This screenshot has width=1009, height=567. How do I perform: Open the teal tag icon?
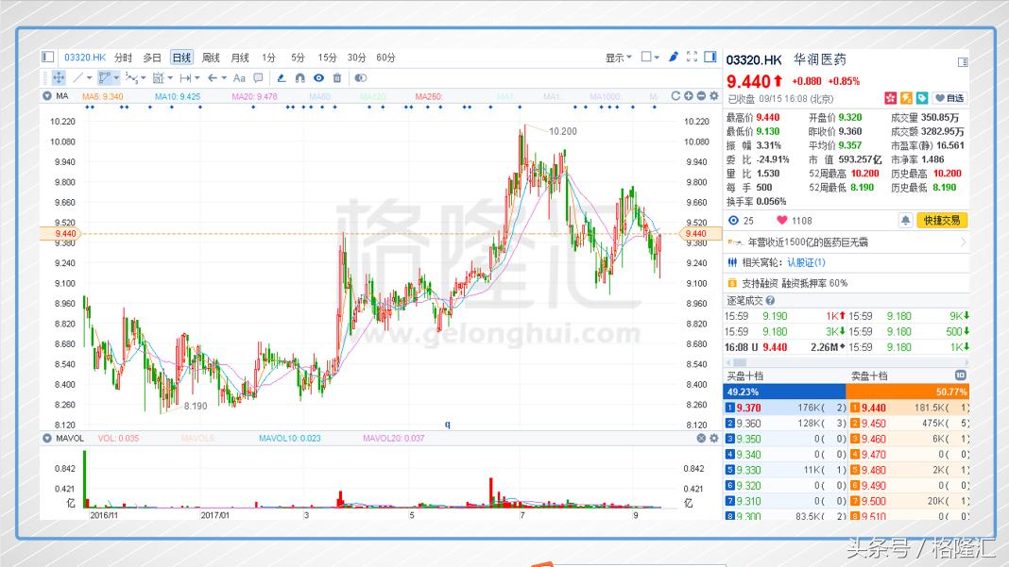coord(922,98)
